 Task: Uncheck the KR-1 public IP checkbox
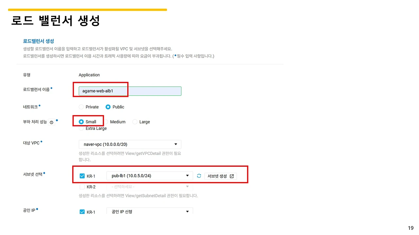(x=82, y=211)
